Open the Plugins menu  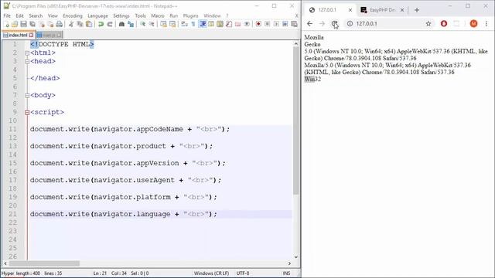tap(191, 15)
